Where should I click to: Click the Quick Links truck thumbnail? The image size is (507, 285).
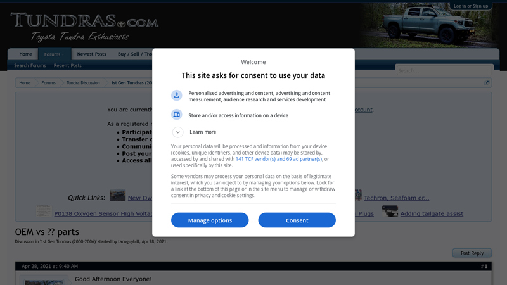click(x=117, y=196)
